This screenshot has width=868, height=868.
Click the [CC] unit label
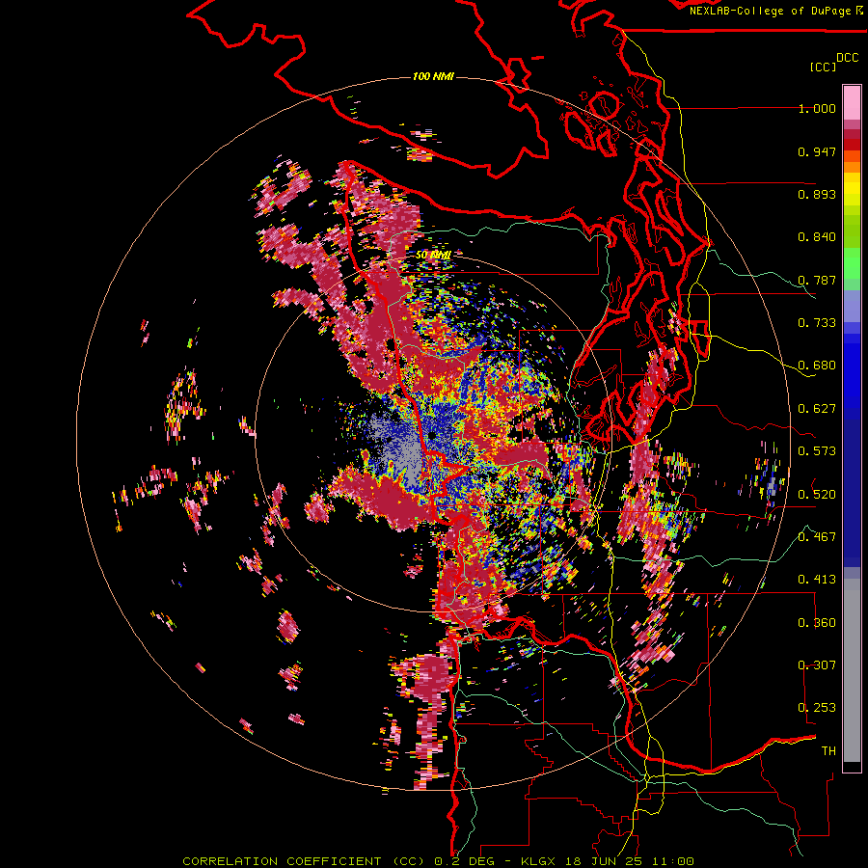[823, 67]
